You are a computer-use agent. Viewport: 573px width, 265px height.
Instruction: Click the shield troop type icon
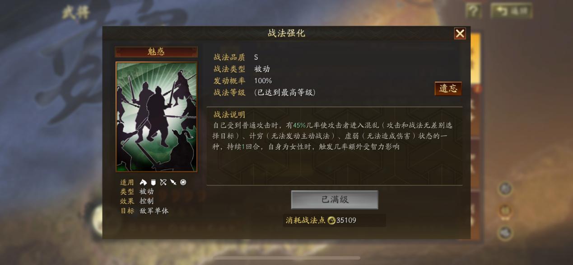coord(153,182)
